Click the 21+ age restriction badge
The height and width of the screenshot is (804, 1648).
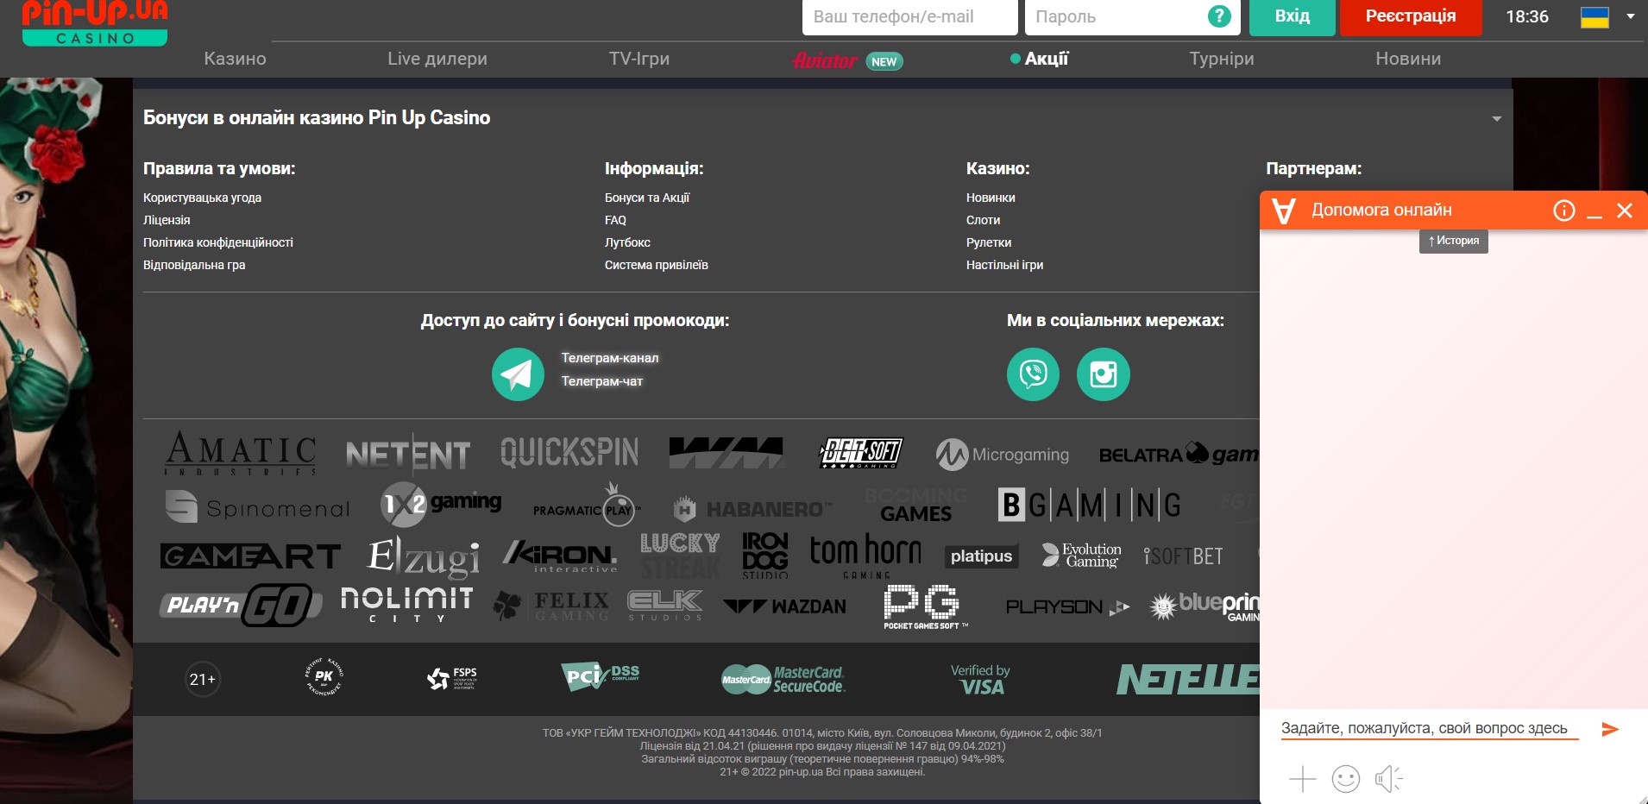pyautogui.click(x=203, y=679)
